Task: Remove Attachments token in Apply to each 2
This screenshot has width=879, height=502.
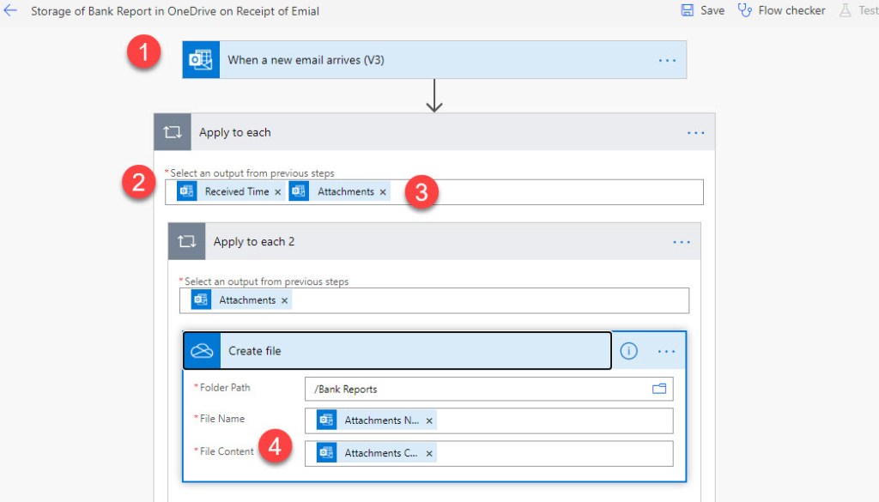Action: pos(284,300)
